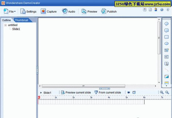Choose the text edit tool icon
This screenshot has width=172, height=118.
click(166, 50)
